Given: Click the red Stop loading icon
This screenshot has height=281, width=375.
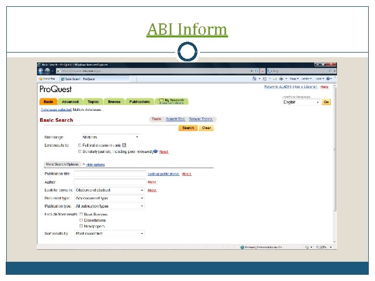Looking at the screenshot, I should point(262,71).
